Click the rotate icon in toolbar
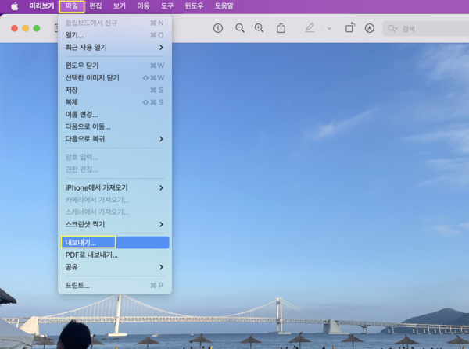This screenshot has width=469, height=349. tap(350, 28)
